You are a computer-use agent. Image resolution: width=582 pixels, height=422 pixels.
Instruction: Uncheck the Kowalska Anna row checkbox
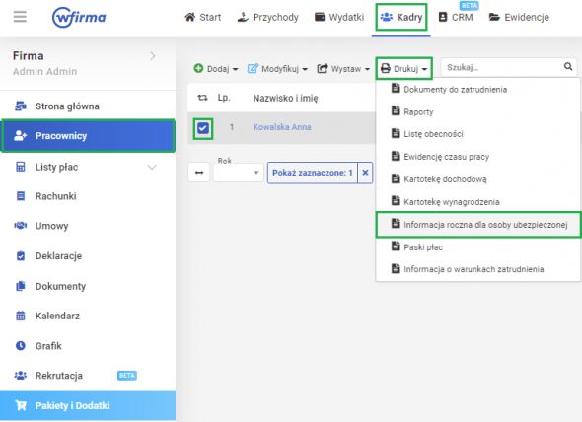click(203, 128)
